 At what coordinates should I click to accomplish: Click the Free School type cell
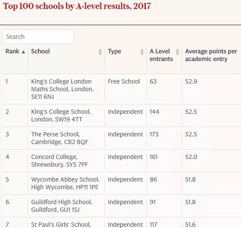coord(124,81)
